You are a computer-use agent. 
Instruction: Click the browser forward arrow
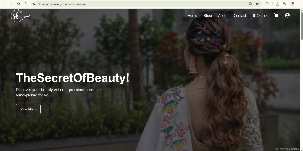click(x=12, y=4)
